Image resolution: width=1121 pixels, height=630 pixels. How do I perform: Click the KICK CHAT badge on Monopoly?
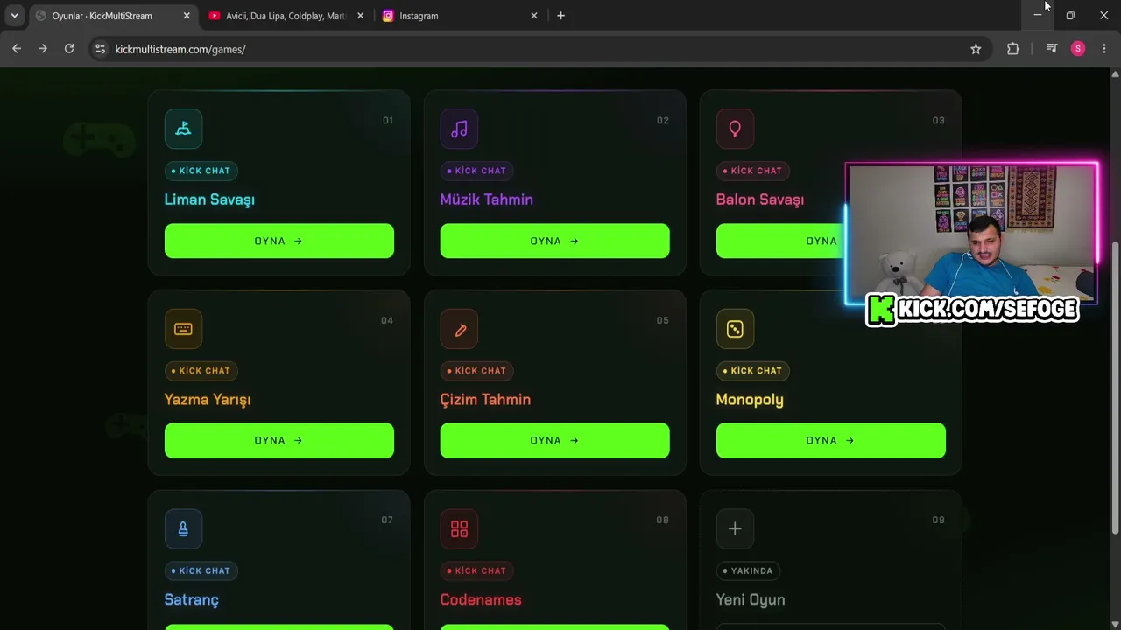[755, 371]
